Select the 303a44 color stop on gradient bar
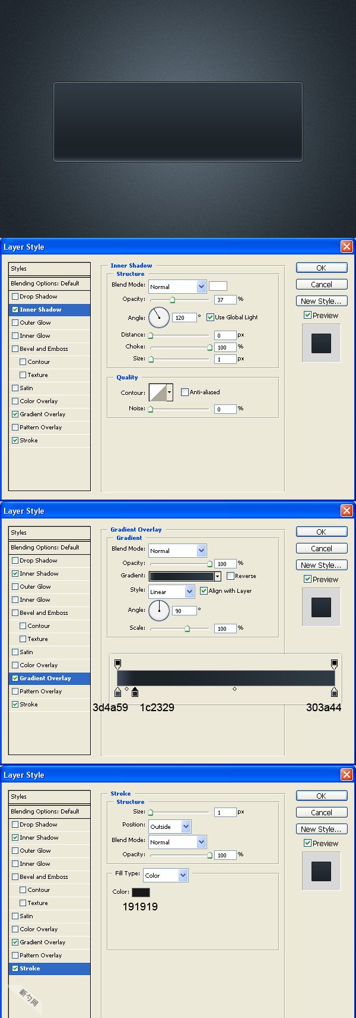 pos(334,692)
